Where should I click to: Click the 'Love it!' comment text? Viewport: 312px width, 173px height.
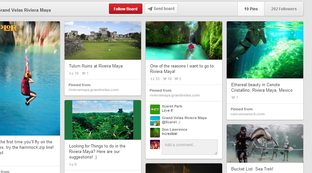click(x=167, y=111)
